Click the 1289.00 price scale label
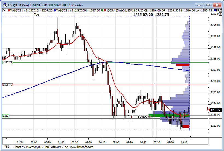Viewport: 224px width, 151px height. coord(215,48)
